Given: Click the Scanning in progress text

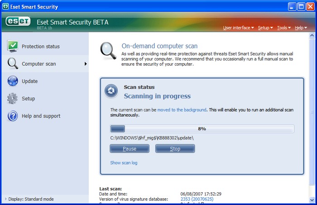Looking at the screenshot, I should (x=157, y=96).
